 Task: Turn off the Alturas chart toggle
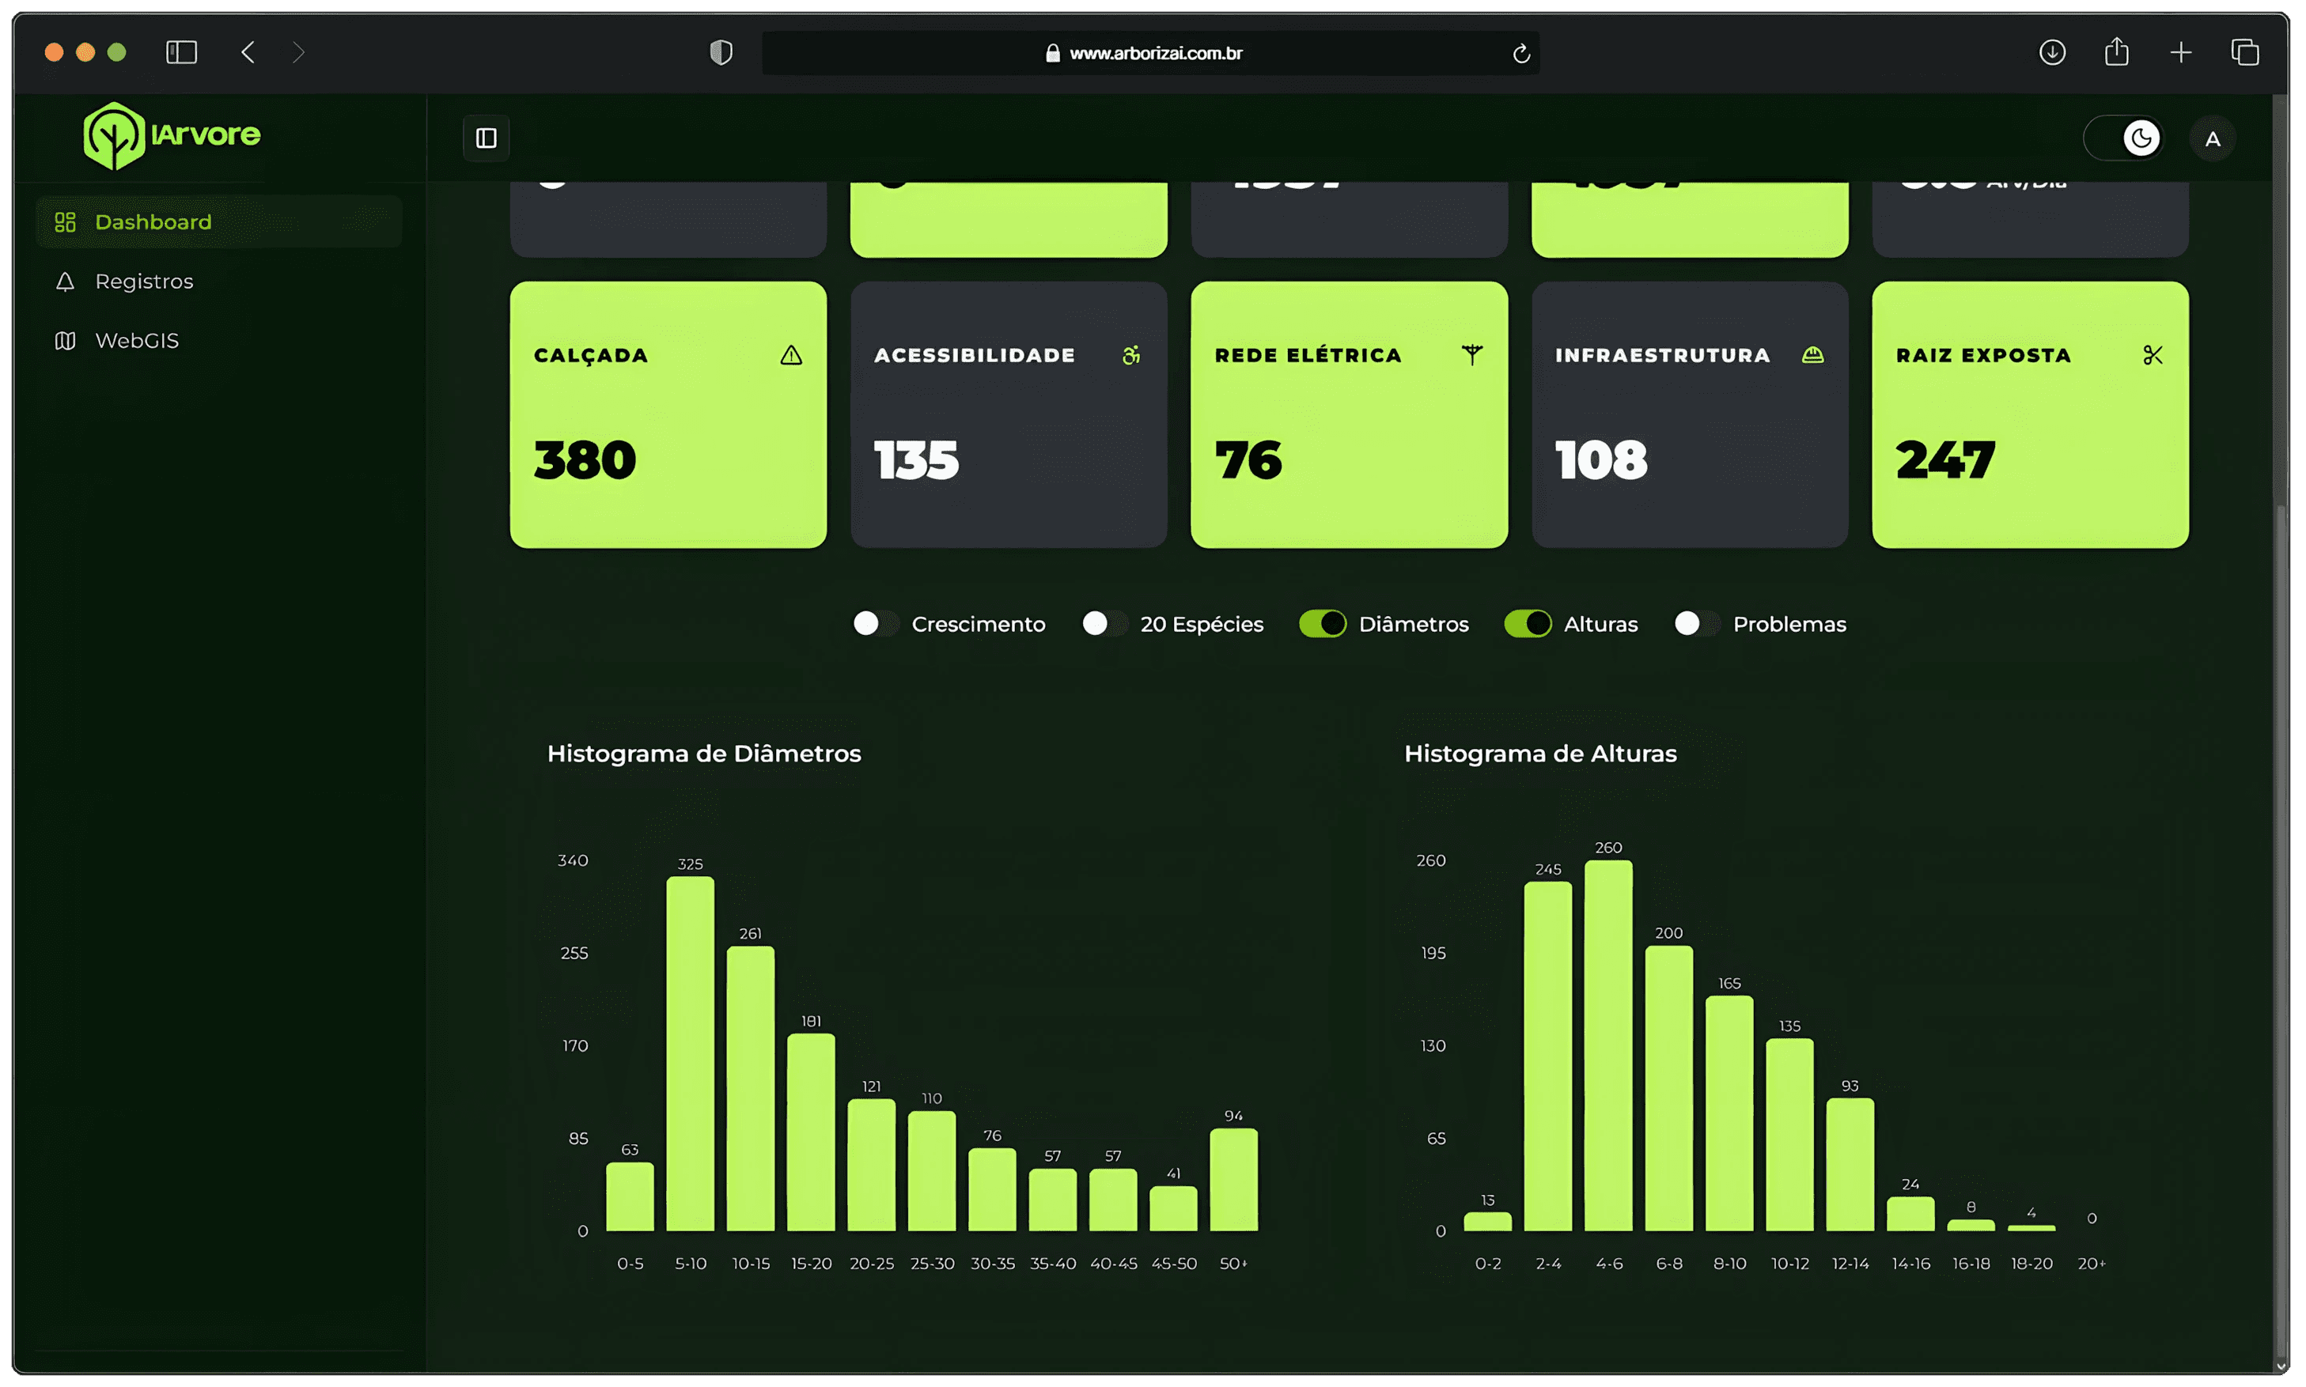pyautogui.click(x=1528, y=623)
